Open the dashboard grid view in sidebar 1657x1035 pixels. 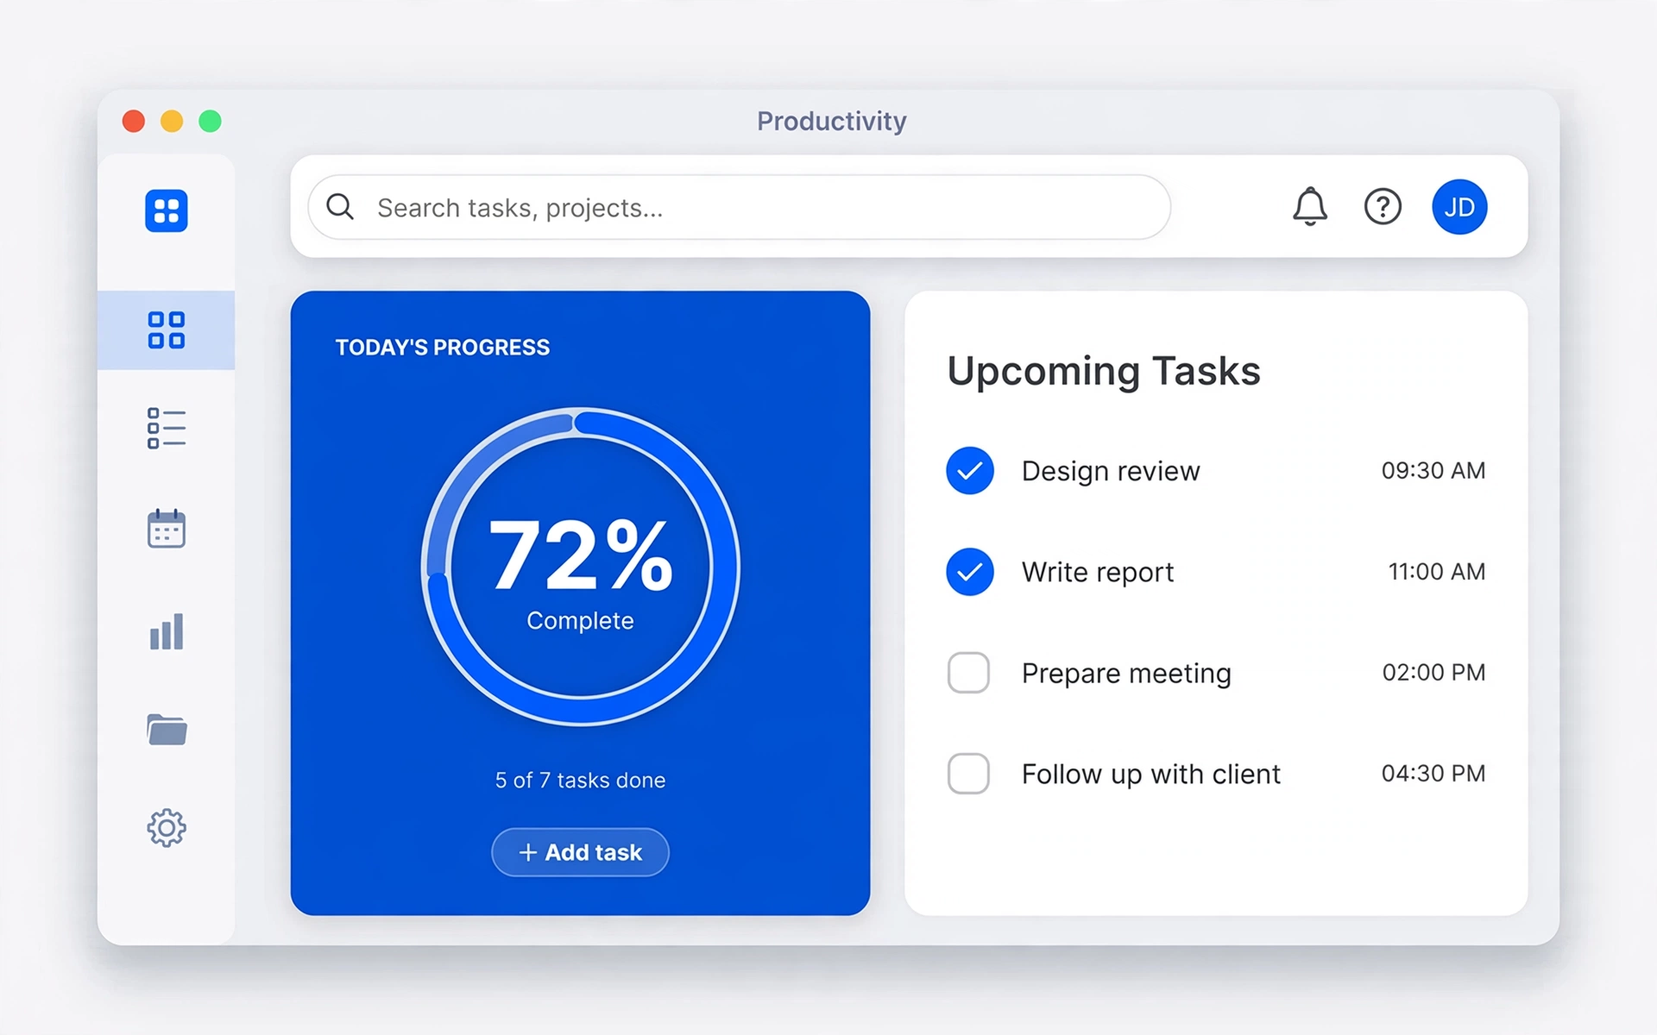[167, 330]
